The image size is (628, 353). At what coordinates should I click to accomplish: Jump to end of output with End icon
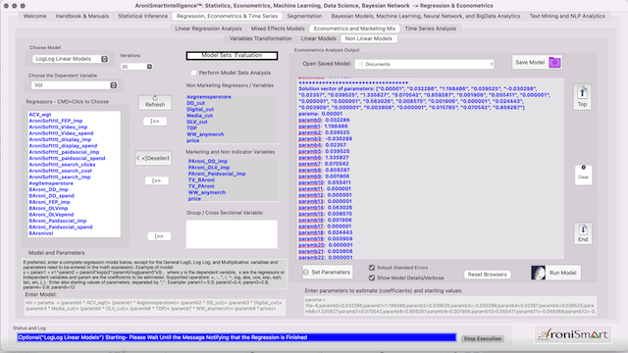coord(583,233)
